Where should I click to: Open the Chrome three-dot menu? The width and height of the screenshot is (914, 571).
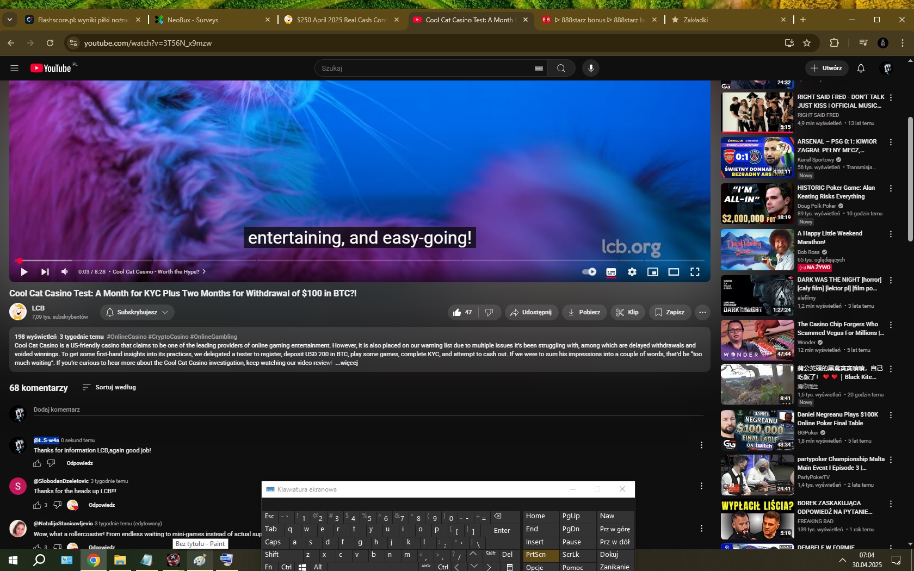coord(903,43)
